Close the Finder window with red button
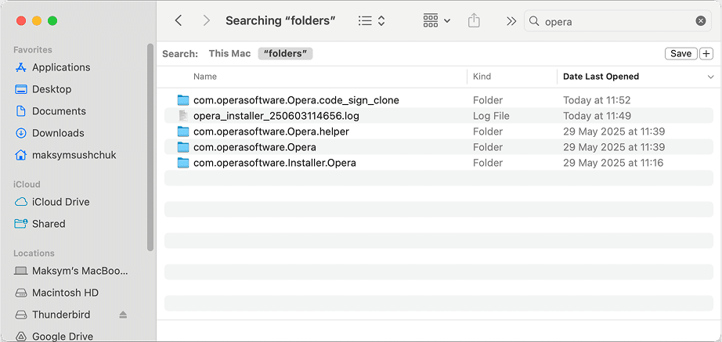Viewport: 722px width, 342px height. [20, 20]
